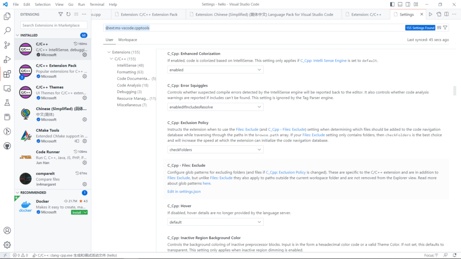The height and width of the screenshot is (259, 461).
Task: Select Code Analysis in settings tree
Action: [132, 85]
